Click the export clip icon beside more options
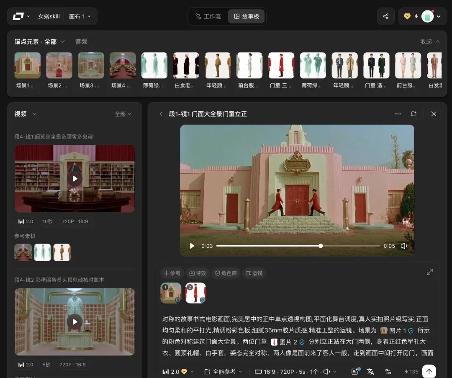 tap(413, 114)
